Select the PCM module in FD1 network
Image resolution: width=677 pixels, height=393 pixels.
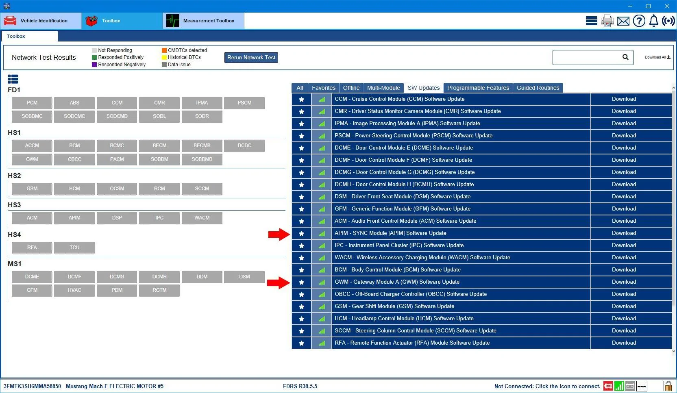[x=32, y=103]
